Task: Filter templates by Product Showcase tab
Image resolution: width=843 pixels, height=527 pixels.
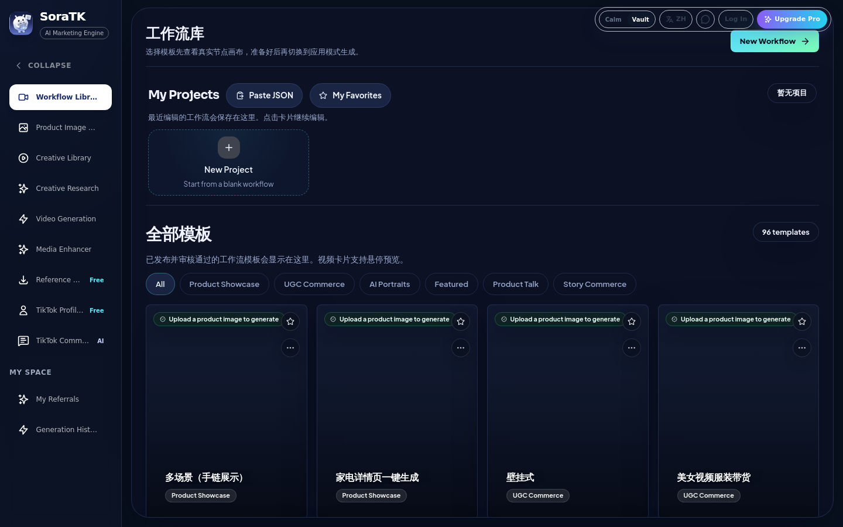Action: (x=224, y=284)
